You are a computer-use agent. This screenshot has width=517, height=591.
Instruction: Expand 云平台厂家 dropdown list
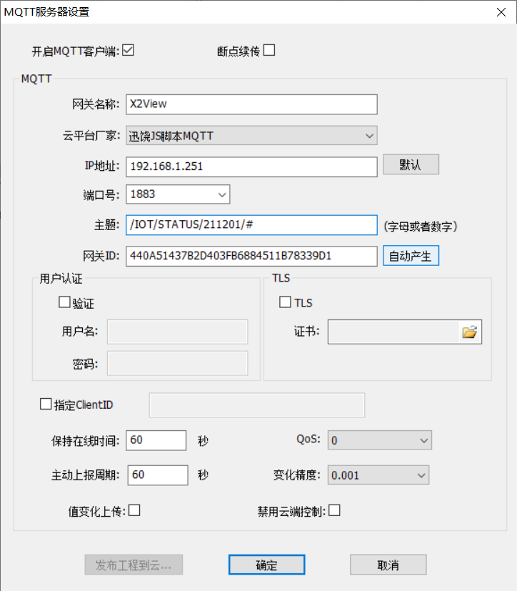(251, 136)
